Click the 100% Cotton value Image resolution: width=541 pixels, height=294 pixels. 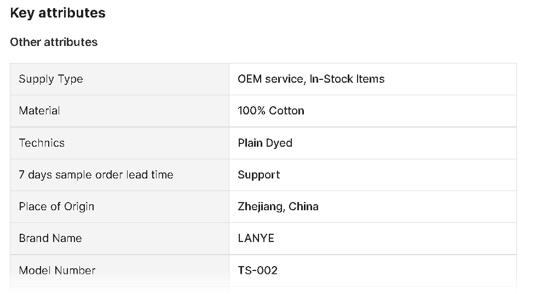[x=271, y=111]
